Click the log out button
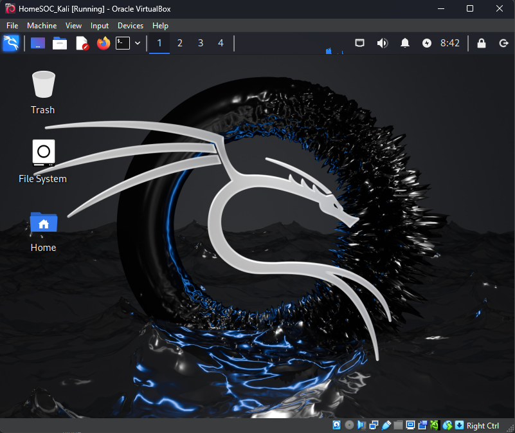515x433 pixels. 503,43
